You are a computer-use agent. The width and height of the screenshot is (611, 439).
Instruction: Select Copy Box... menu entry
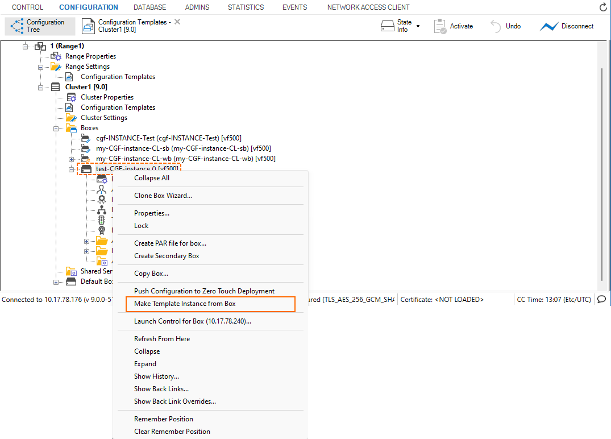(210, 274)
